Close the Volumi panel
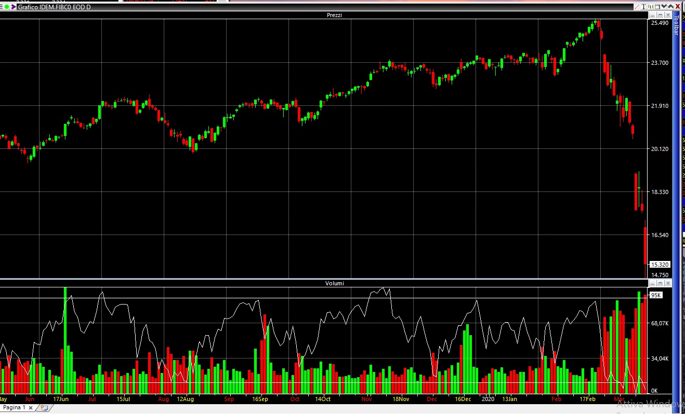 pos(668,283)
